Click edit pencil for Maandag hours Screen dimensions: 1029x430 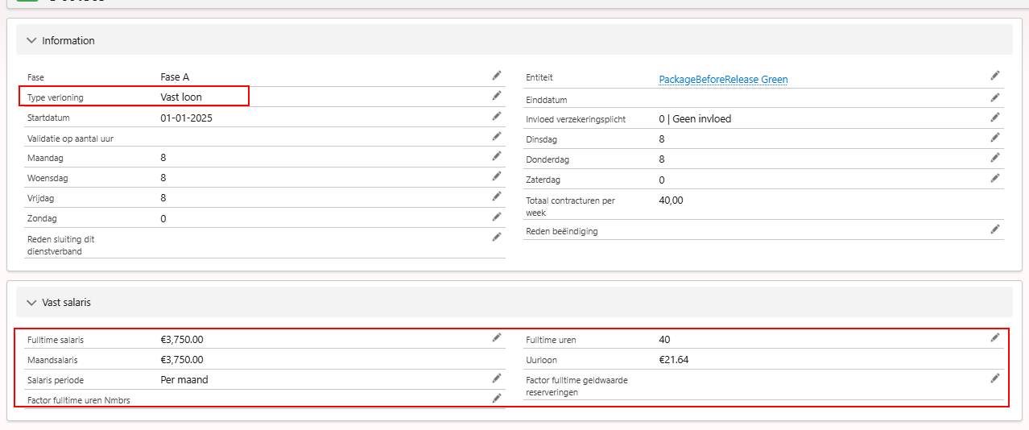497,157
